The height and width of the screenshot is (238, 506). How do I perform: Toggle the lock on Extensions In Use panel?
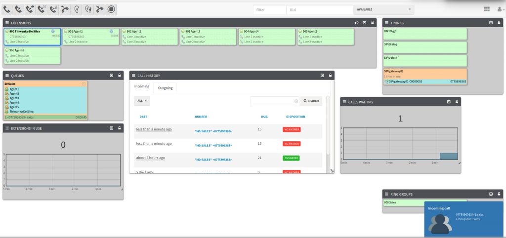(x=120, y=128)
